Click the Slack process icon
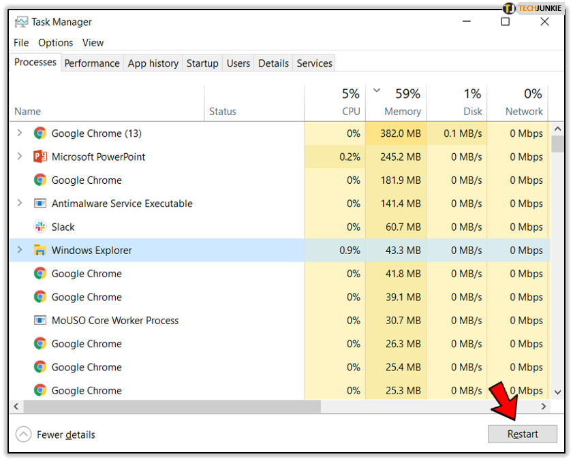Image resolution: width=573 pixels, height=461 pixels. tap(40, 227)
